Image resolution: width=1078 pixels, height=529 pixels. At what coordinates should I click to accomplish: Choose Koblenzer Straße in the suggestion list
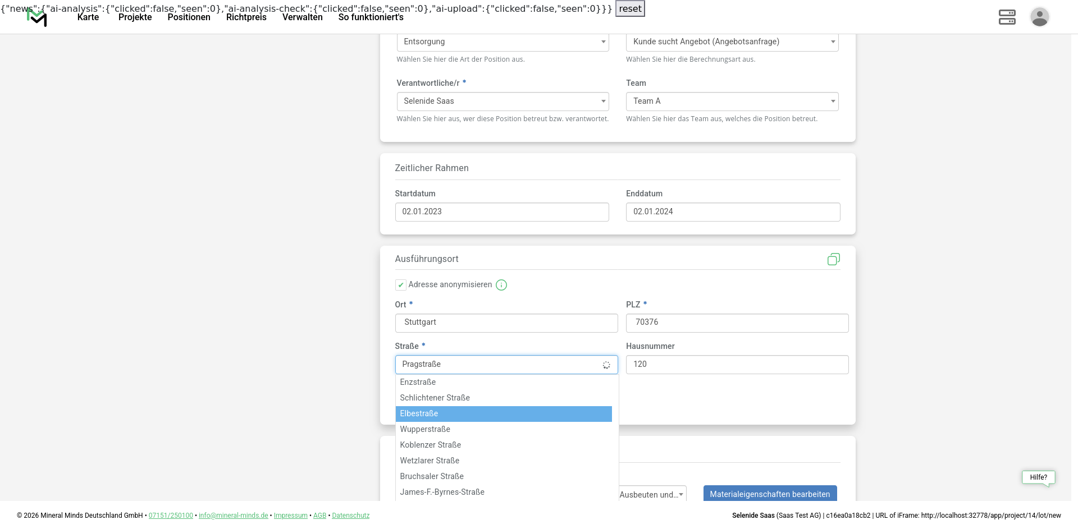(x=431, y=445)
